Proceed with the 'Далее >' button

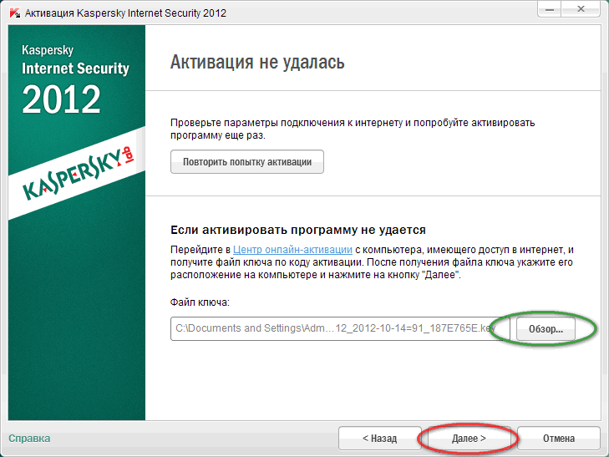click(469, 439)
